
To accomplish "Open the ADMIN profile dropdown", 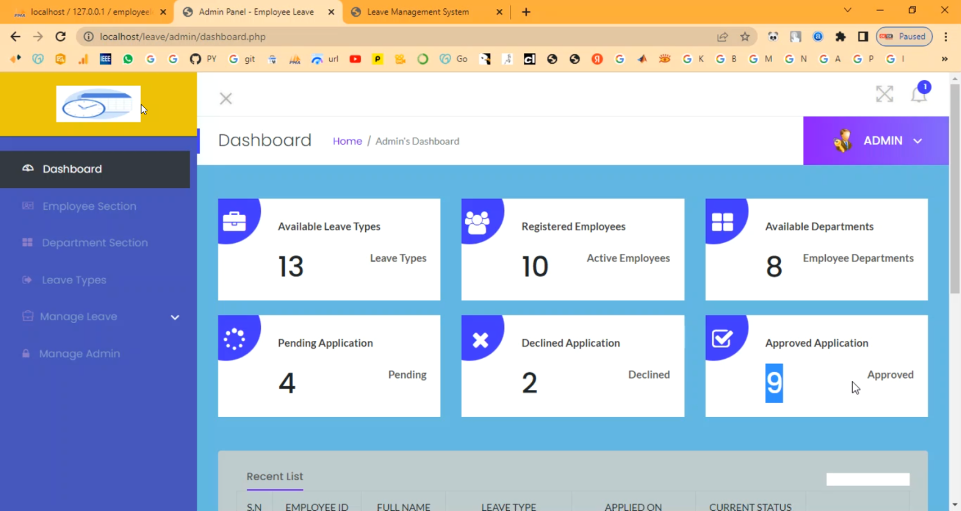I will click(x=876, y=141).
